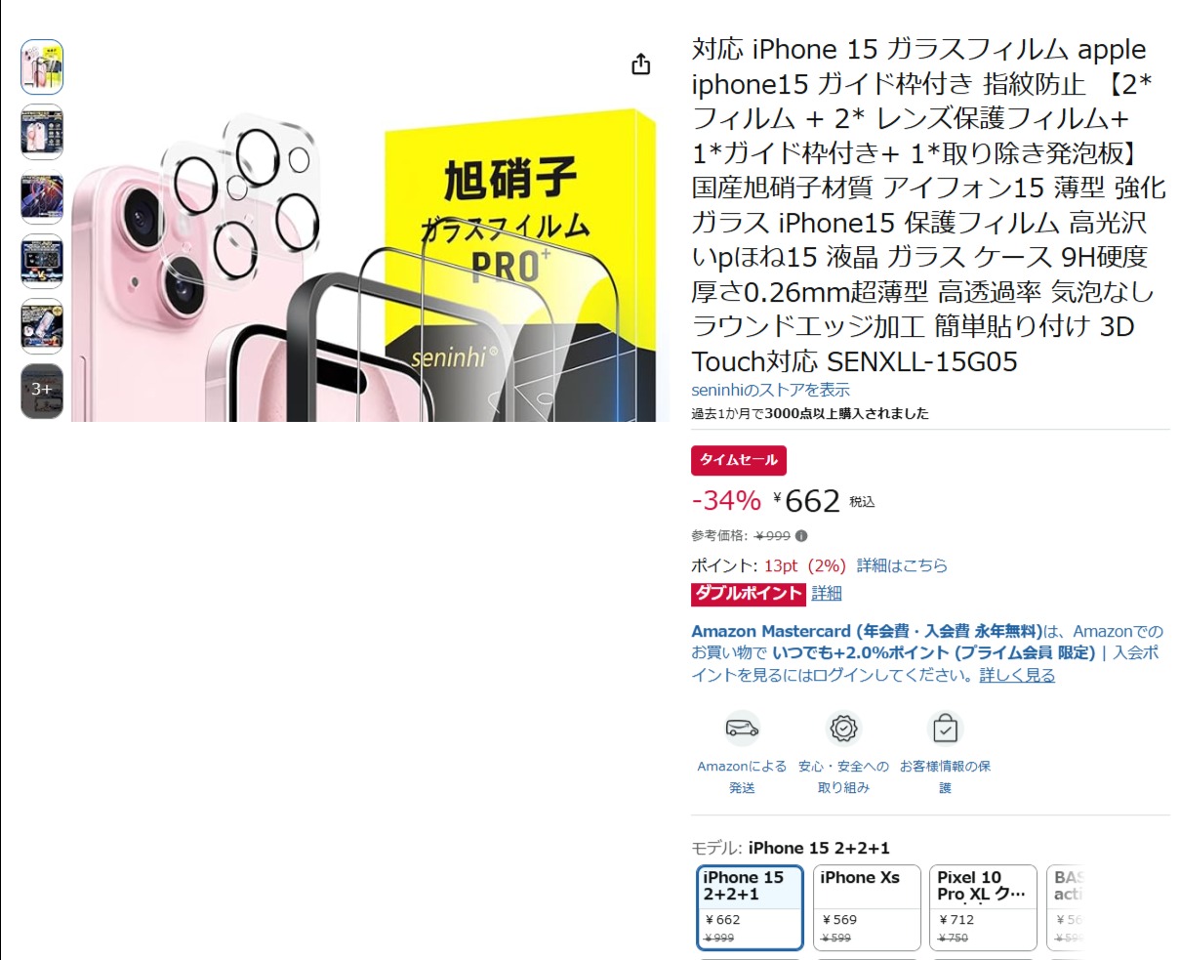Open the 3+ more images thumbnail
This screenshot has width=1179, height=960.
[42, 391]
